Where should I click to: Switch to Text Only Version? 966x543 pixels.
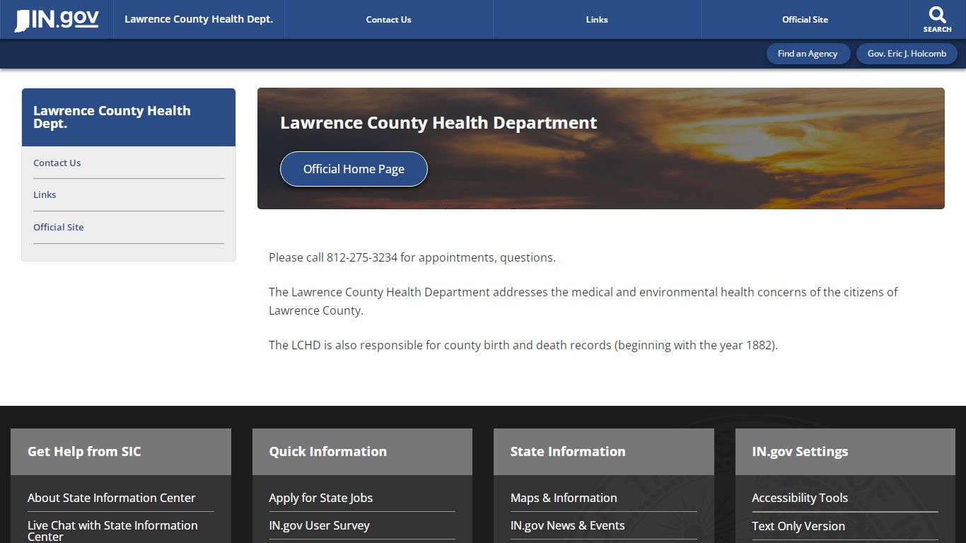click(798, 526)
